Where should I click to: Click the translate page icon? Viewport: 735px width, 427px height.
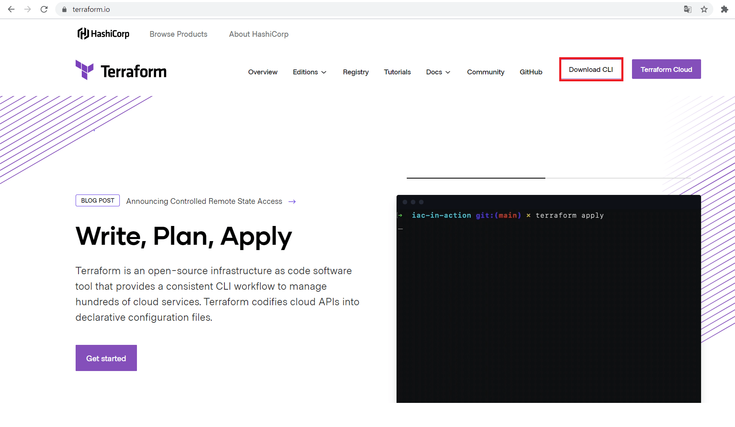688,9
